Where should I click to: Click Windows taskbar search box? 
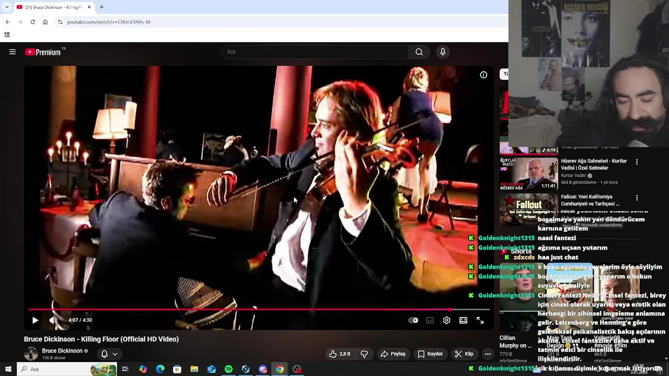[x=68, y=369]
